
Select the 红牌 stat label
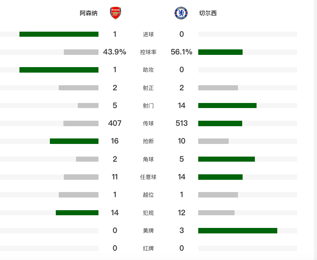coord(148,248)
